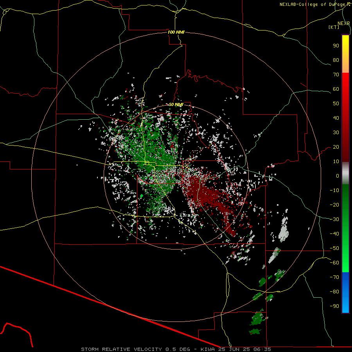Click the -50 scale value
The width and height of the screenshot is (352, 352).
(x=334, y=248)
